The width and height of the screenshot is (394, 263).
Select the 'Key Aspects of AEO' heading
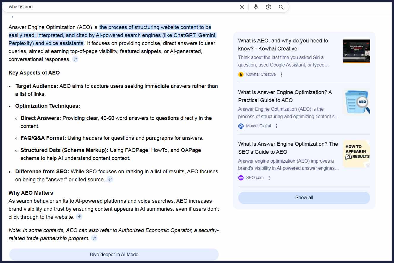tap(34, 73)
